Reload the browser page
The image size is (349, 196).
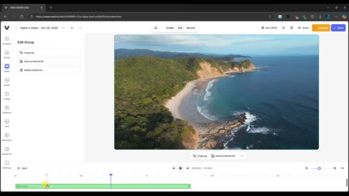22,17
